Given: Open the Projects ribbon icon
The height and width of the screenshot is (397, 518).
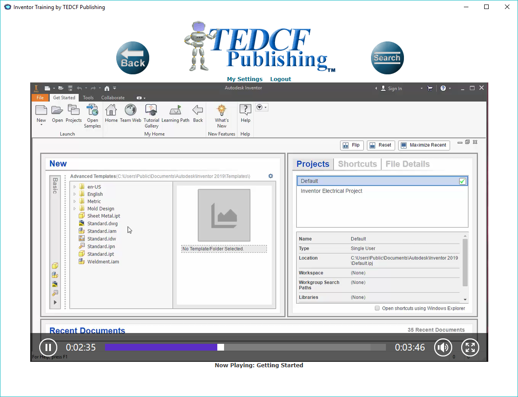Looking at the screenshot, I should pyautogui.click(x=73, y=110).
